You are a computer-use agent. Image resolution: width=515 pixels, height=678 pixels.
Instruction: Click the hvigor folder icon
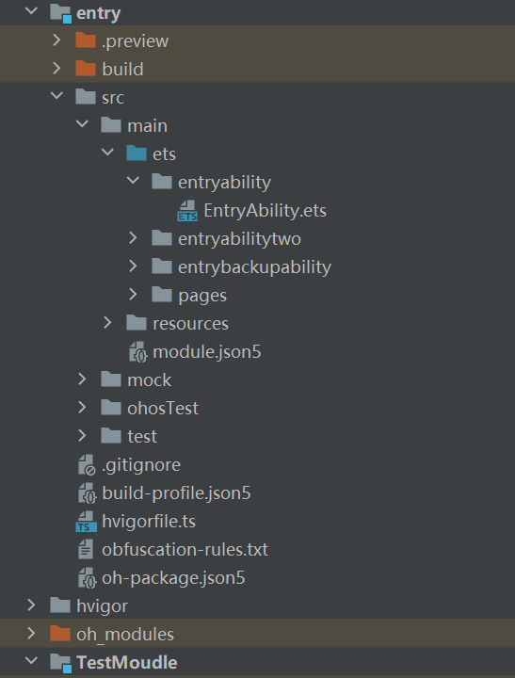tap(60, 605)
